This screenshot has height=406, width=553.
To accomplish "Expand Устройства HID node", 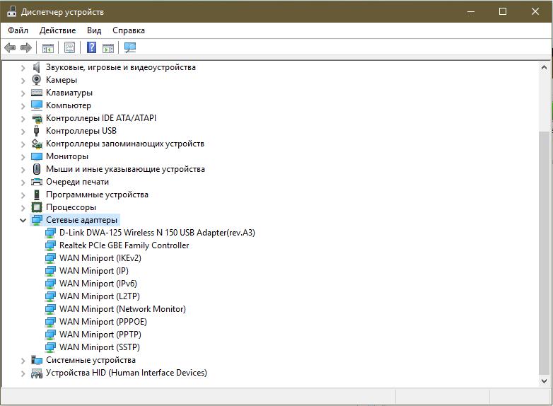I will click(x=23, y=373).
